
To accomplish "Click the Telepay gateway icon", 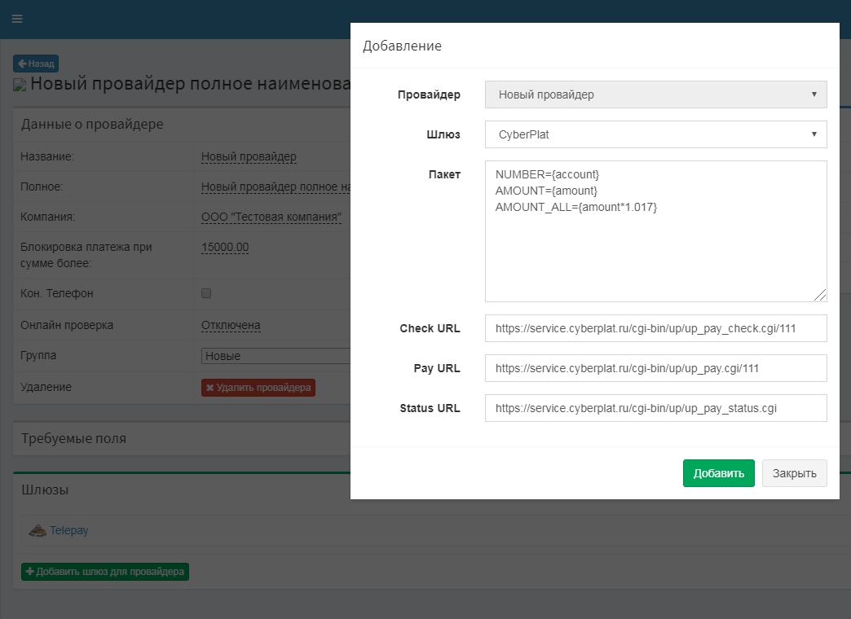I will tap(37, 530).
